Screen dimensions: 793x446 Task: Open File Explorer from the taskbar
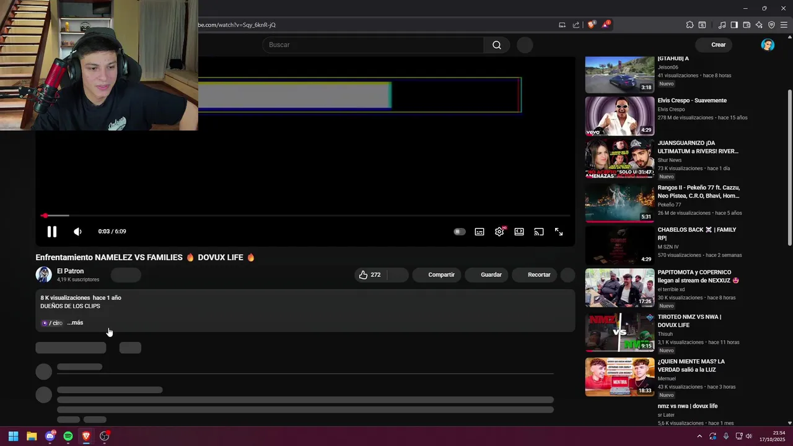(x=32, y=436)
